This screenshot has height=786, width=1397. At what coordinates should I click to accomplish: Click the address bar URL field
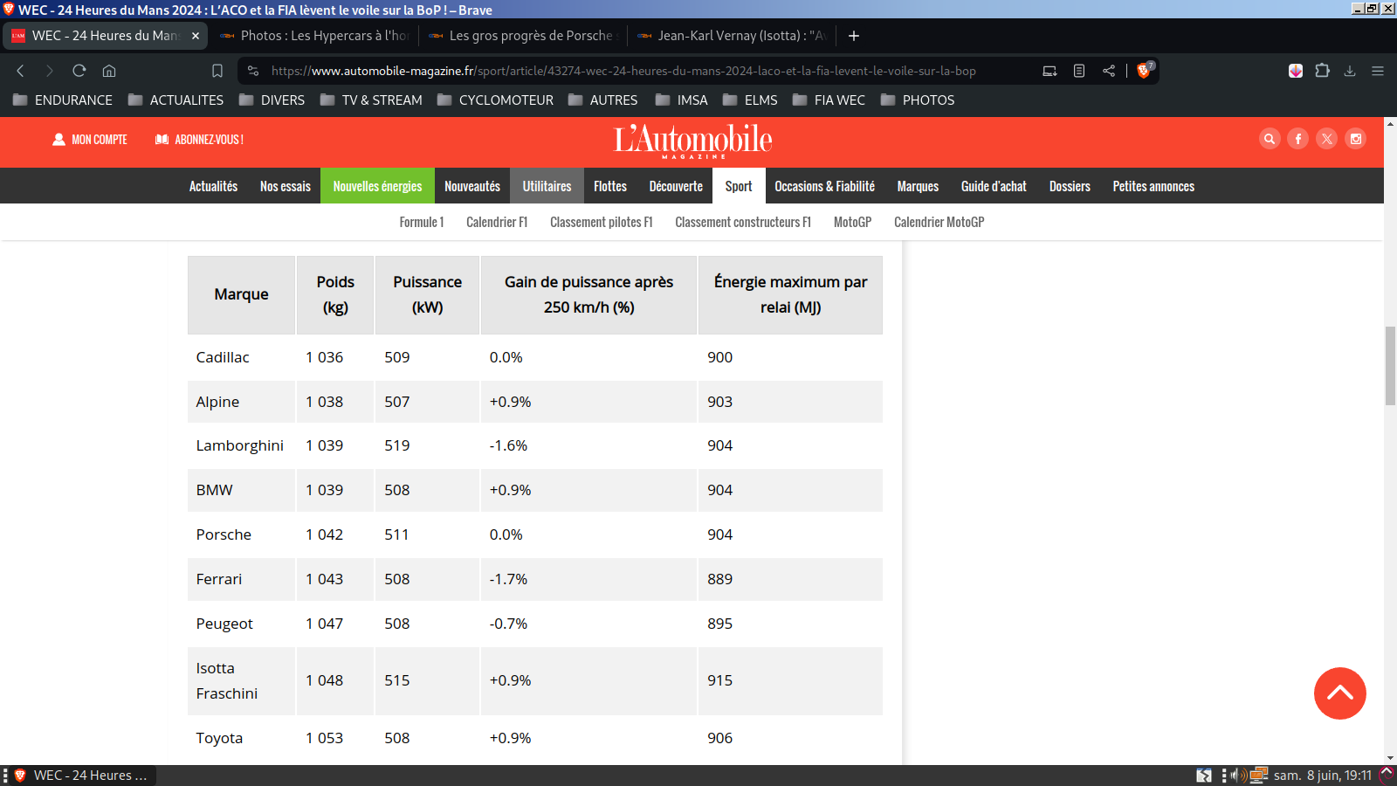tap(623, 71)
